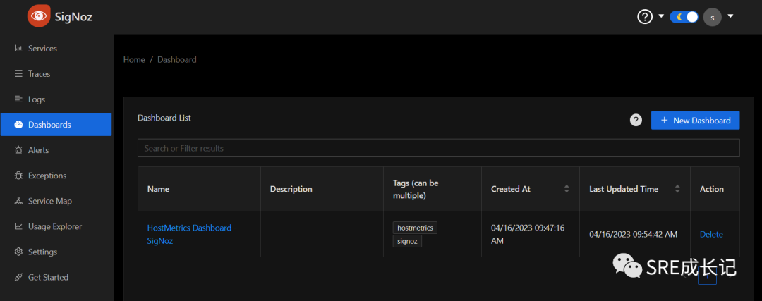The height and width of the screenshot is (301, 762).
Task: Expand the user account dropdown arrow
Action: coord(730,16)
